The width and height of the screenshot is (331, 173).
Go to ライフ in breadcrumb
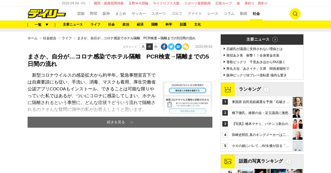tap(67, 38)
